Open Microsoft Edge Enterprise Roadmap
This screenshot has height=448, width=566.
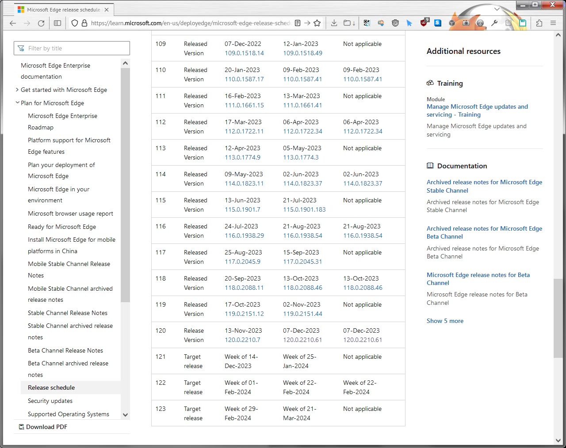(x=62, y=121)
